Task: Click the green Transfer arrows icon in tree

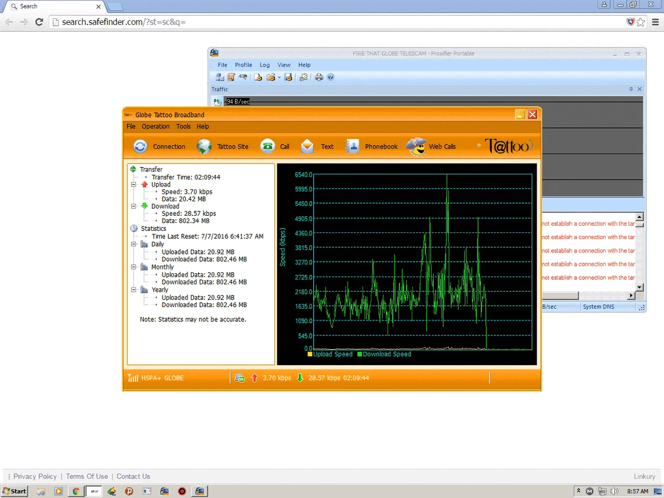Action: click(133, 169)
